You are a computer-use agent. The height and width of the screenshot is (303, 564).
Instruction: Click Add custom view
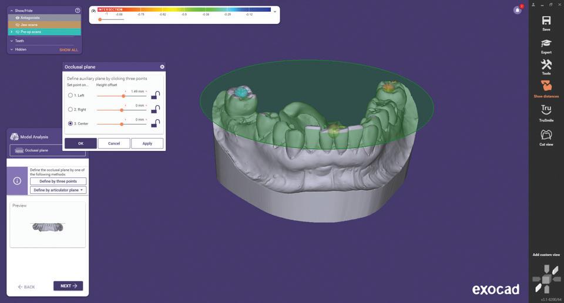pyautogui.click(x=546, y=255)
